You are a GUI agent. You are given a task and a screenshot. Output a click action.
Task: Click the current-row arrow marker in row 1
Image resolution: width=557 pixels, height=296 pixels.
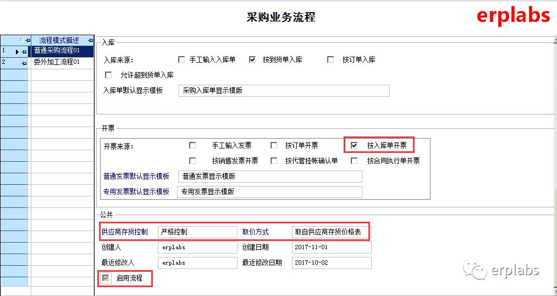click(x=17, y=52)
